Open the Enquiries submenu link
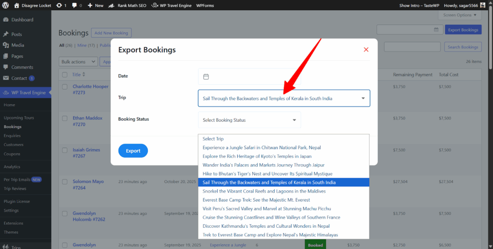This screenshot has height=249, width=493. (x=12, y=136)
